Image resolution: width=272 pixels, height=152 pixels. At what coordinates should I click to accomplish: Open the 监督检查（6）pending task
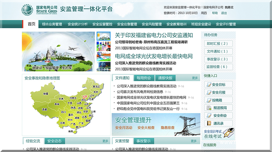click(217, 67)
